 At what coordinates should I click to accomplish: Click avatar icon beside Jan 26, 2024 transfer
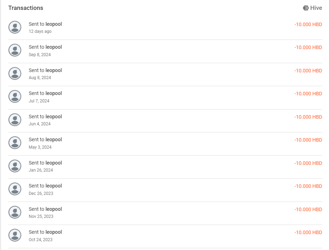tap(15, 166)
